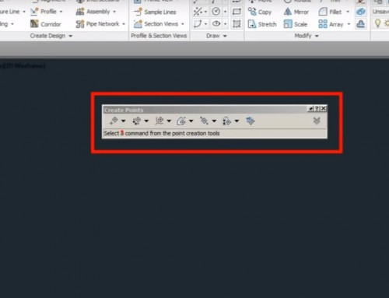
Task: Click the Section Views tool
Action: coord(156,24)
